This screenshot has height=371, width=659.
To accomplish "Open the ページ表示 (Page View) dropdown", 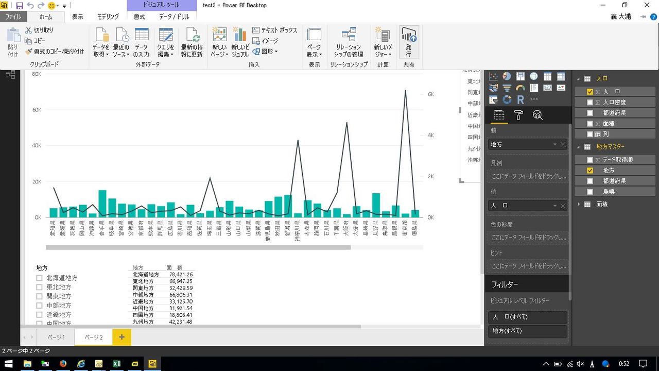I will pos(314,42).
